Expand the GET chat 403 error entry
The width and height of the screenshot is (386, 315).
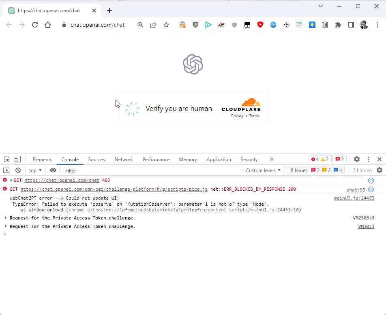11,180
